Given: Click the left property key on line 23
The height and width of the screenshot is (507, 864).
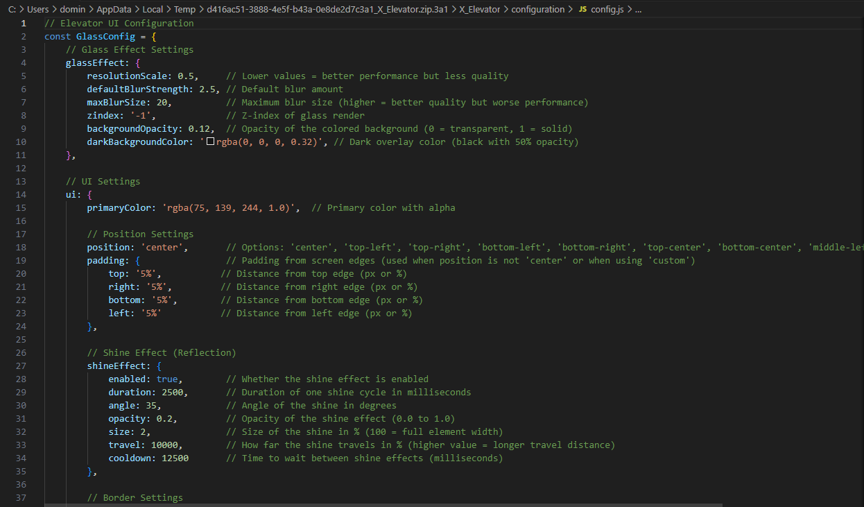Looking at the screenshot, I should click(x=119, y=313).
